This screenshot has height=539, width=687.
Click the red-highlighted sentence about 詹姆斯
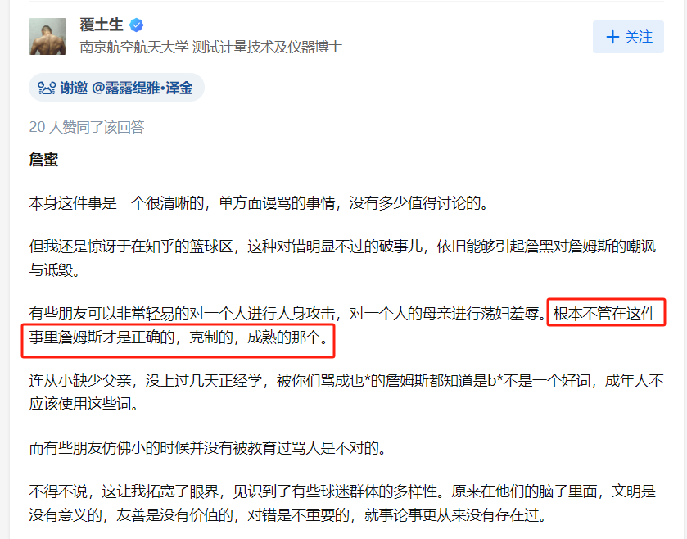coord(179,337)
